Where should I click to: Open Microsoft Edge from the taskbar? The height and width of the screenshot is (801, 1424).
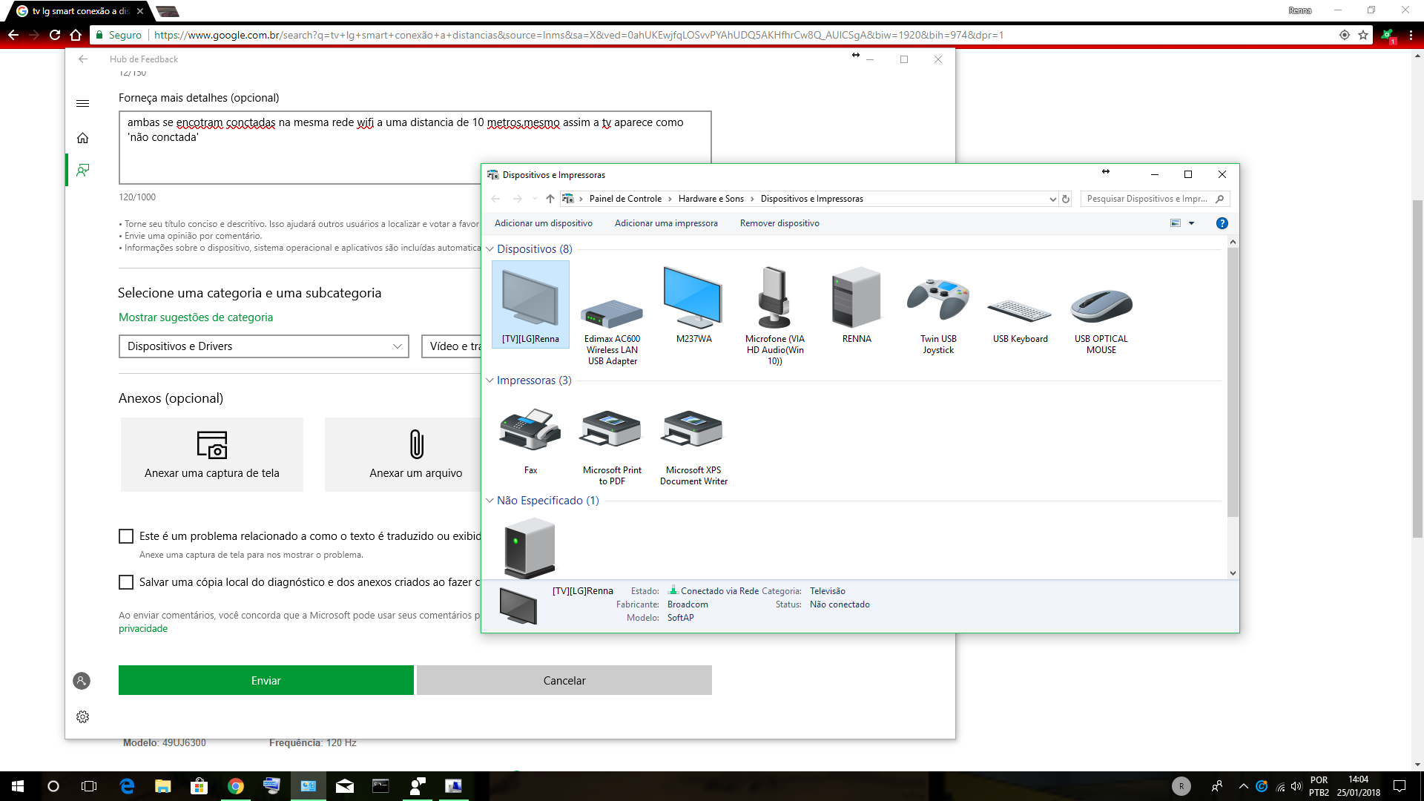pos(127,786)
